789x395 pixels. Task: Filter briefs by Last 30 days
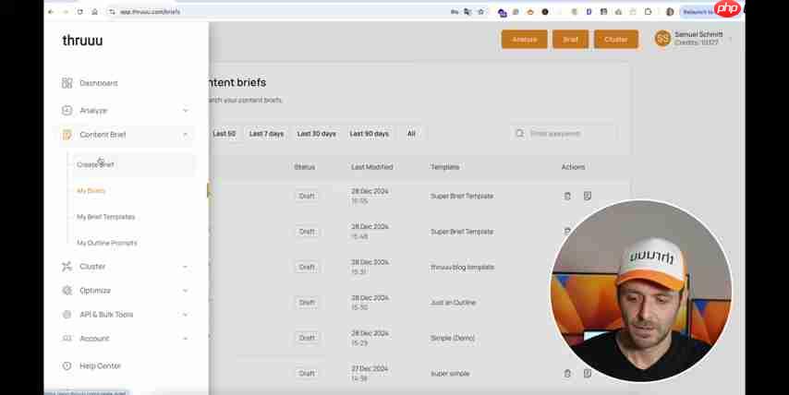tap(317, 134)
